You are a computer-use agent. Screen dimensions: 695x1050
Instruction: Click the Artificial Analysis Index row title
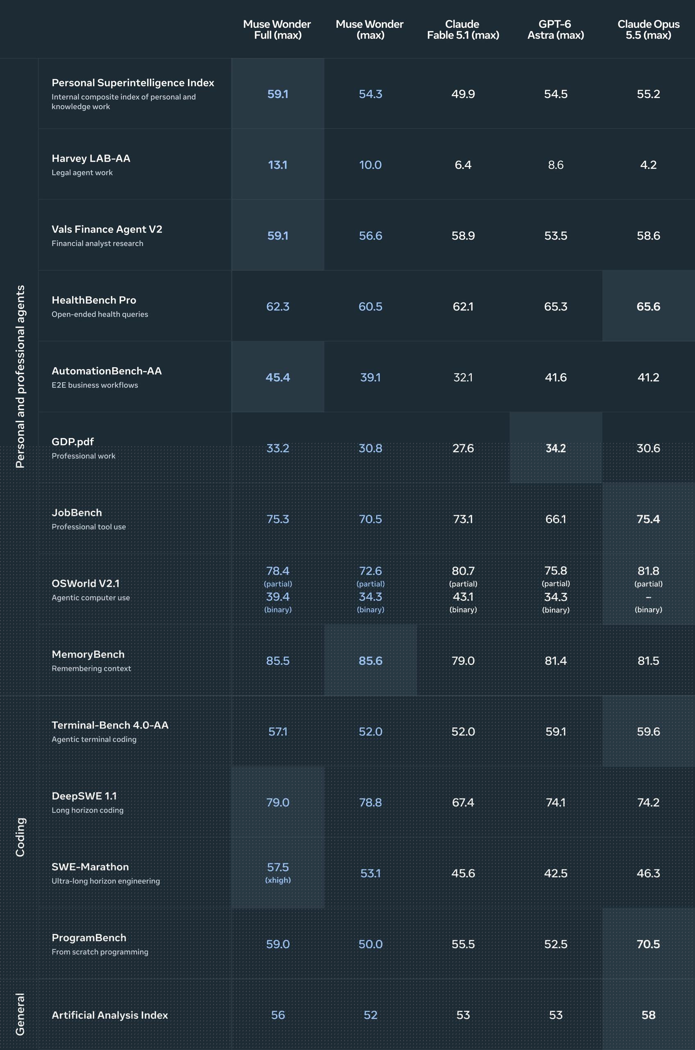pos(110,1016)
